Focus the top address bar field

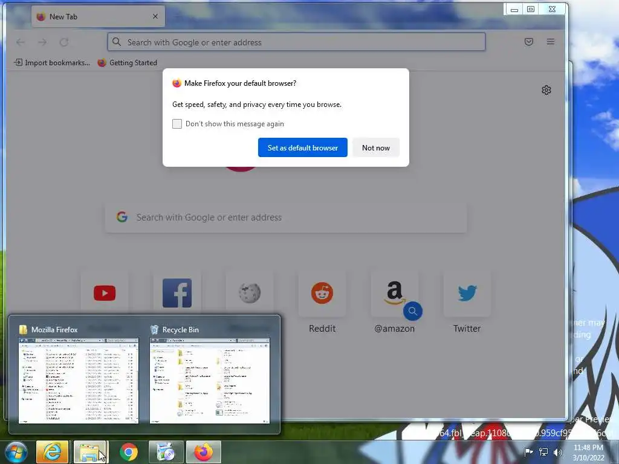[x=296, y=42]
